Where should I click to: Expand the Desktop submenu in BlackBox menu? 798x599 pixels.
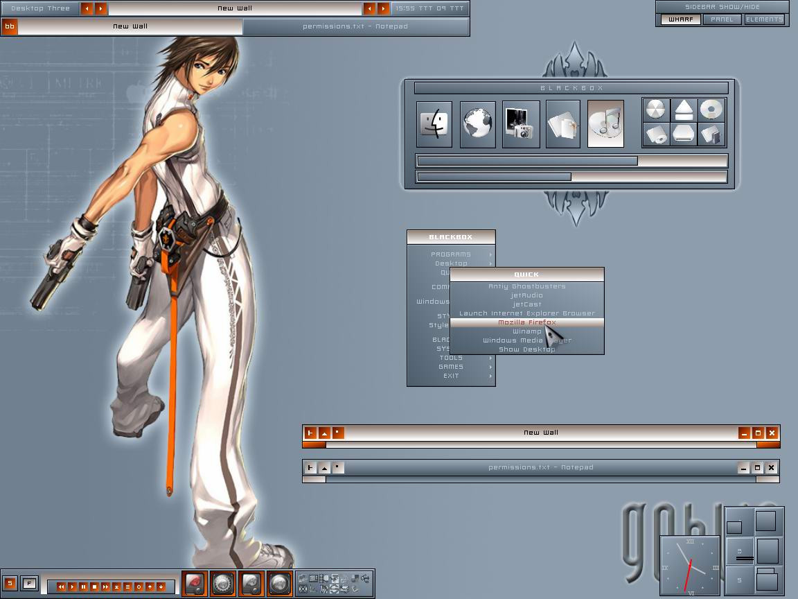(451, 263)
